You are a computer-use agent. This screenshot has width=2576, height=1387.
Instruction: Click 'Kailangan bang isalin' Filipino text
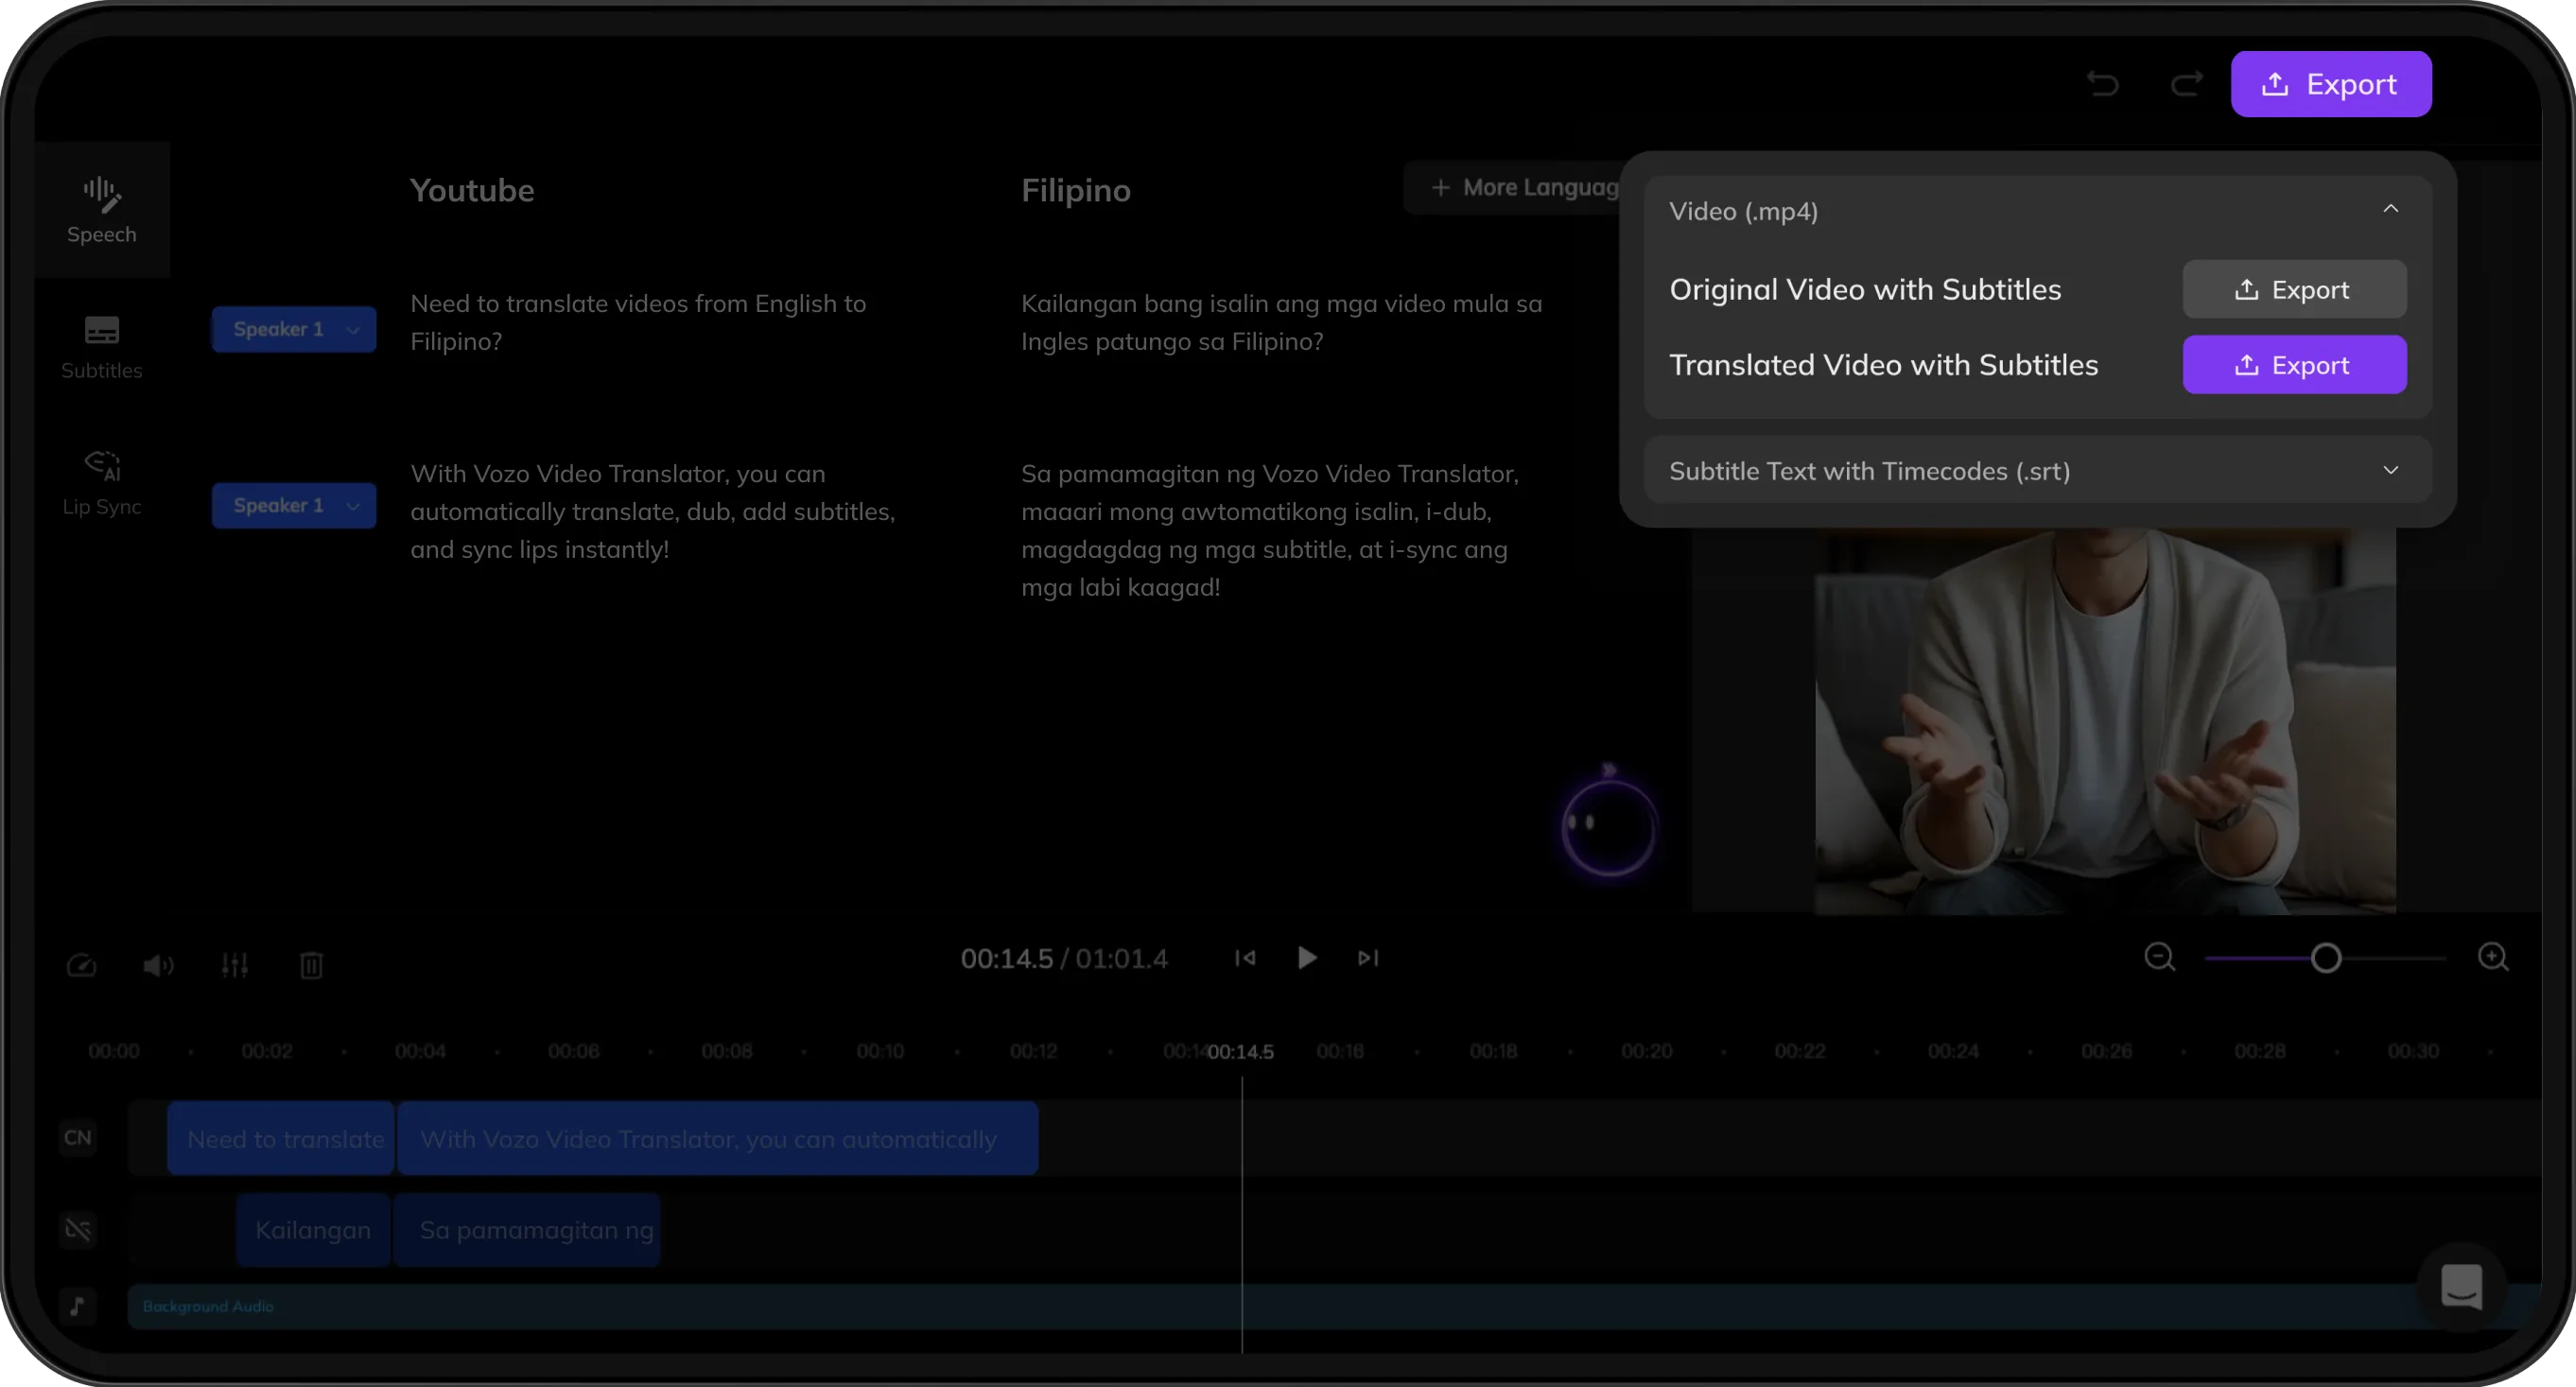coord(1281,322)
